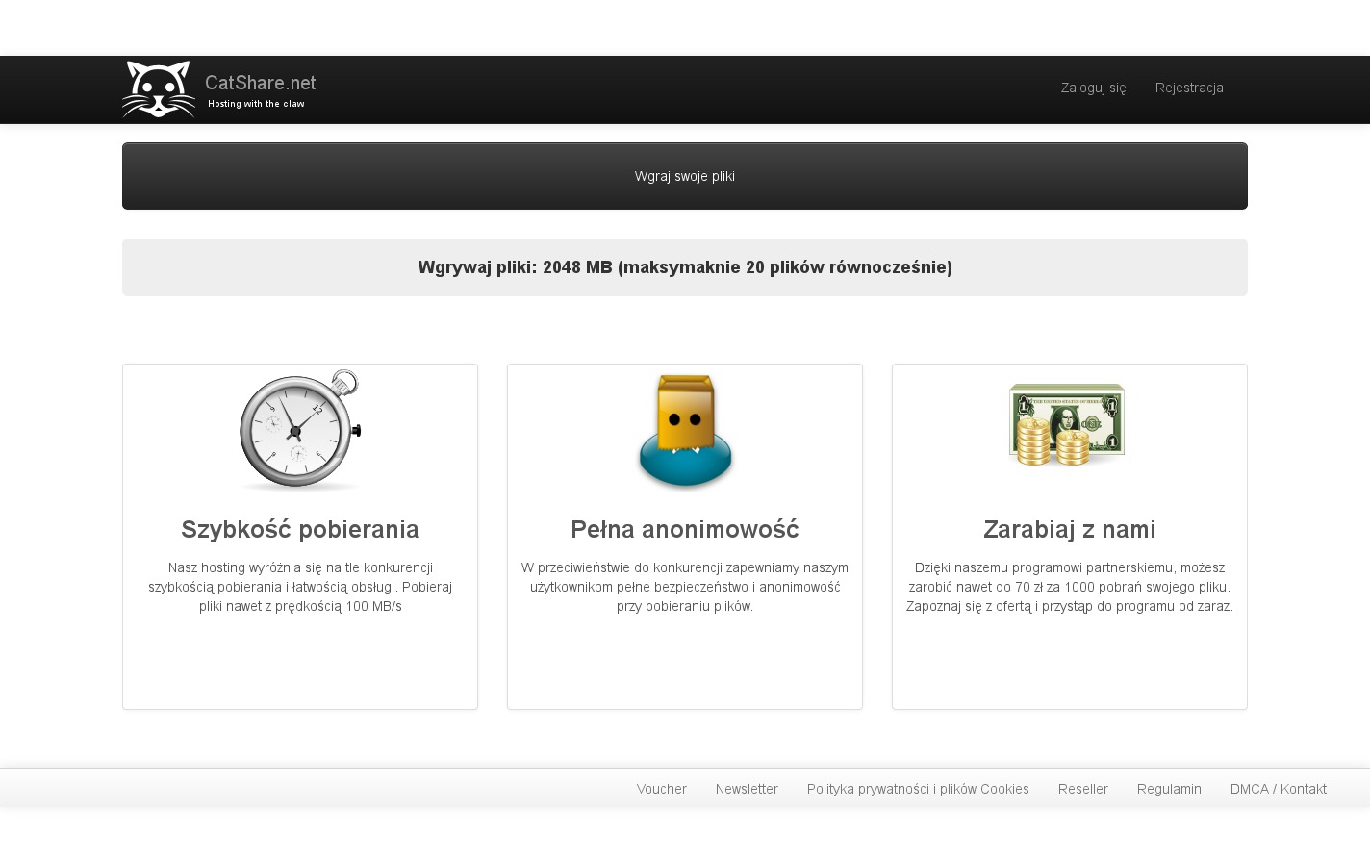
Task: Click the CatShare cat logo icon
Action: pos(159,89)
